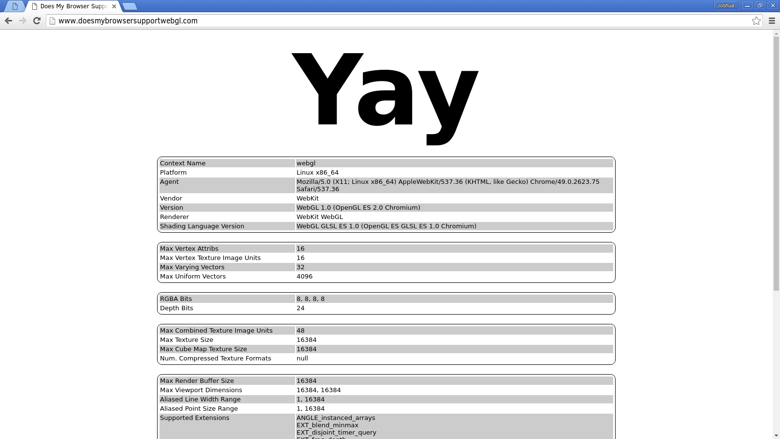
Task: Click the Depth Bits value 24
Action: coord(300,308)
